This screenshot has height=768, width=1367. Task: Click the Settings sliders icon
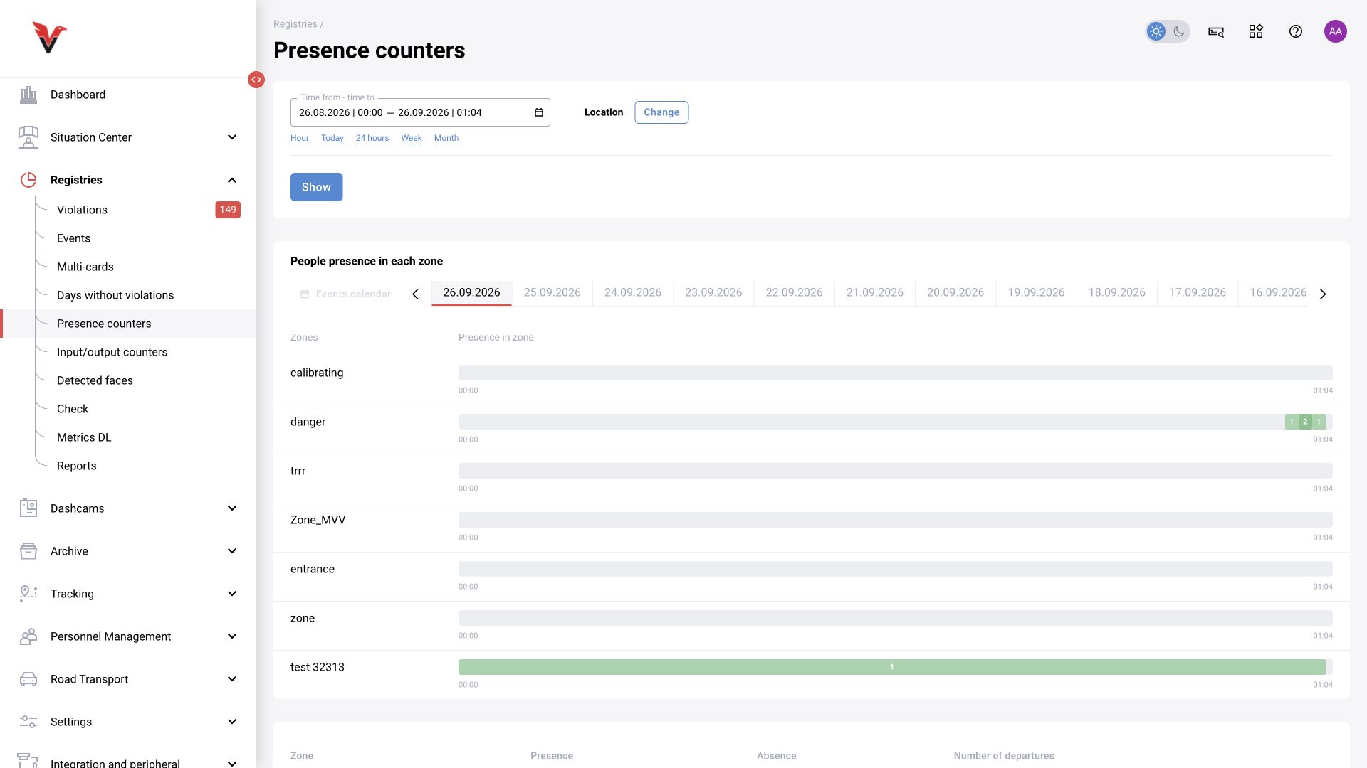tap(28, 722)
